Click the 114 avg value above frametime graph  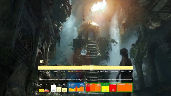(55, 71)
